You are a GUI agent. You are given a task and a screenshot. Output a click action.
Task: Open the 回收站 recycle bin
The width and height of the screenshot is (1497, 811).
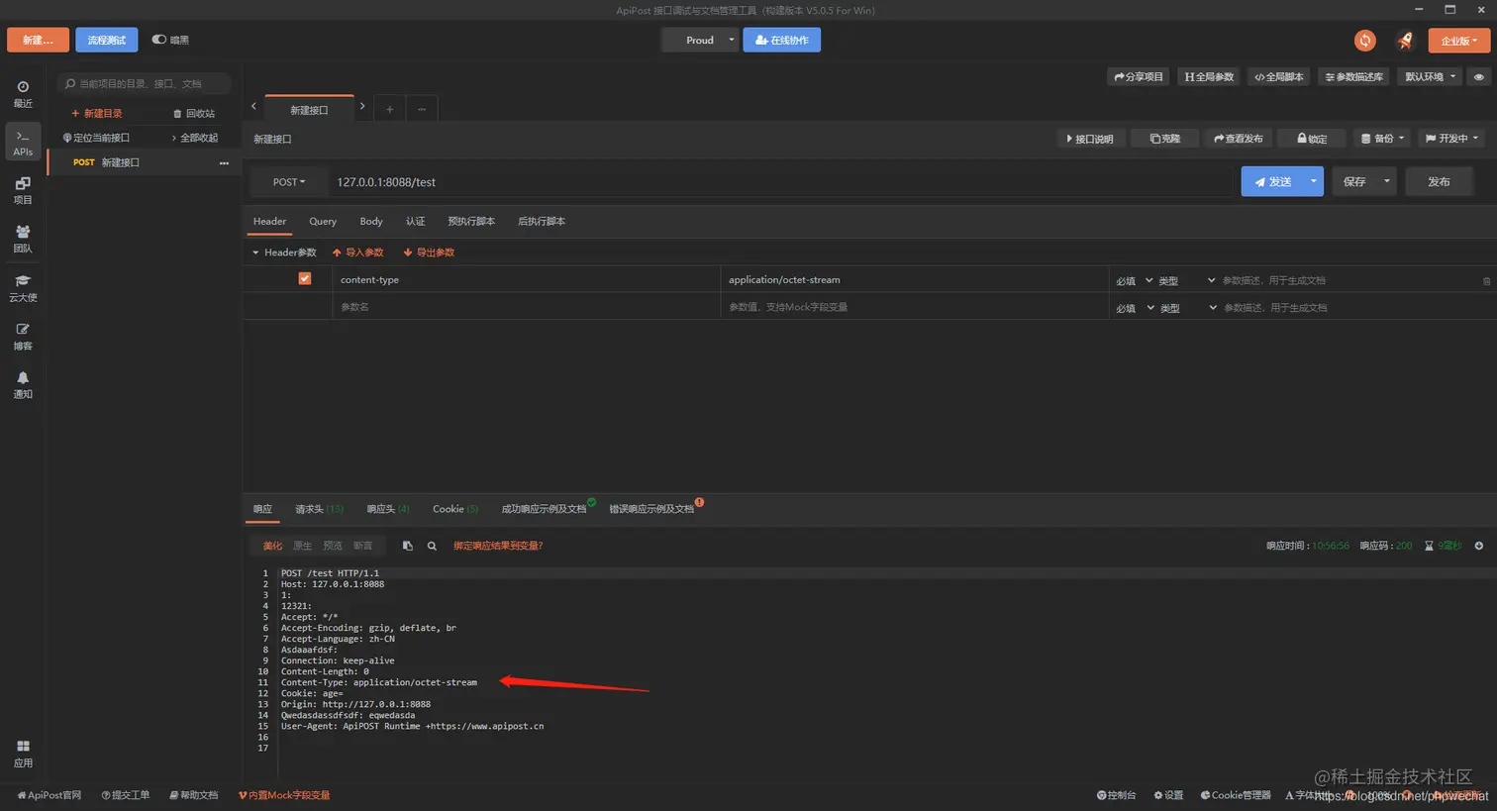tap(194, 114)
